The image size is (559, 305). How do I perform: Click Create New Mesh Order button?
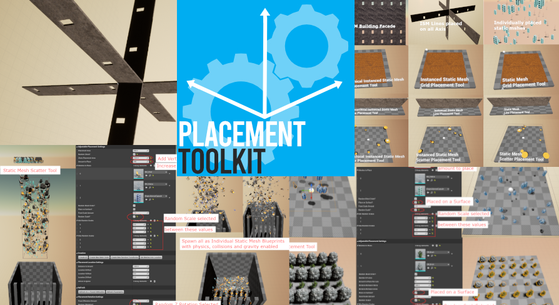(99, 257)
